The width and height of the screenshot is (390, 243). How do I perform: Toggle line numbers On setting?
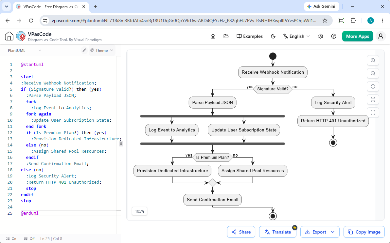[11, 238]
